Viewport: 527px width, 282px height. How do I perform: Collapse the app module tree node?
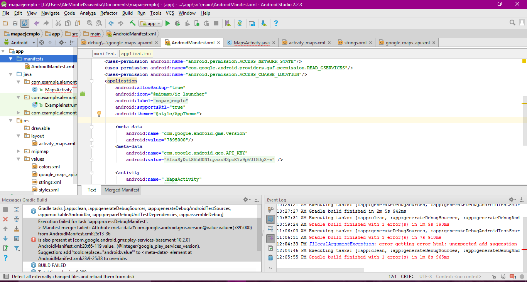[3, 51]
